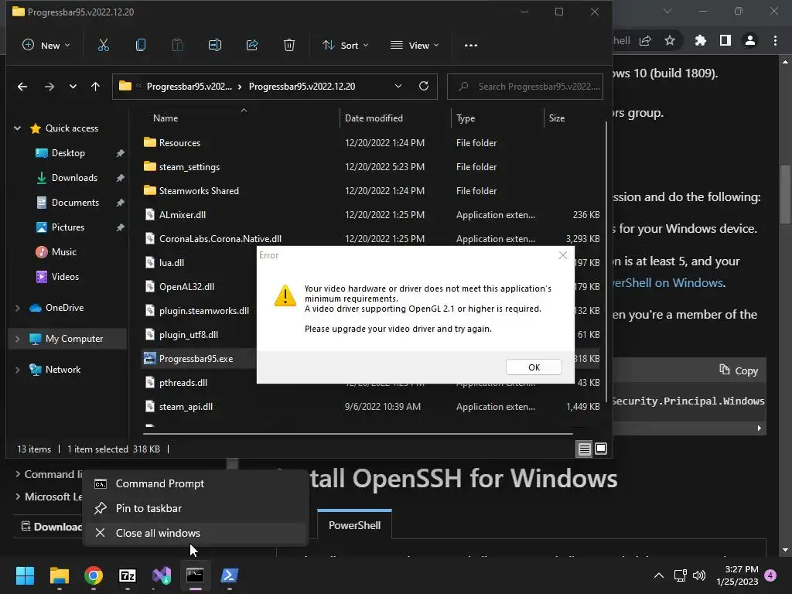Collapse the Quick access tree node
The image size is (792, 594).
(x=17, y=128)
